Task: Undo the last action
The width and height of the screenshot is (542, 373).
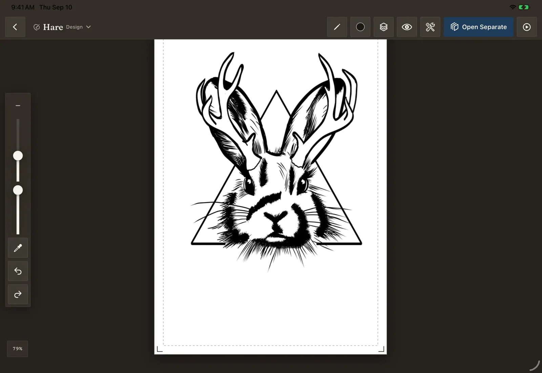Action: (x=18, y=271)
